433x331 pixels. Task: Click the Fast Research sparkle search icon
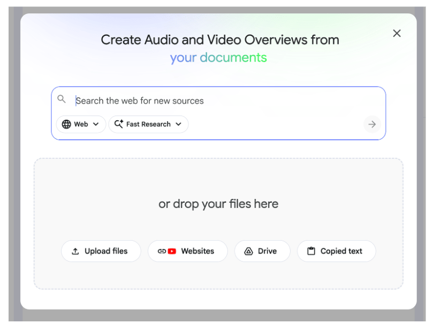click(x=118, y=124)
